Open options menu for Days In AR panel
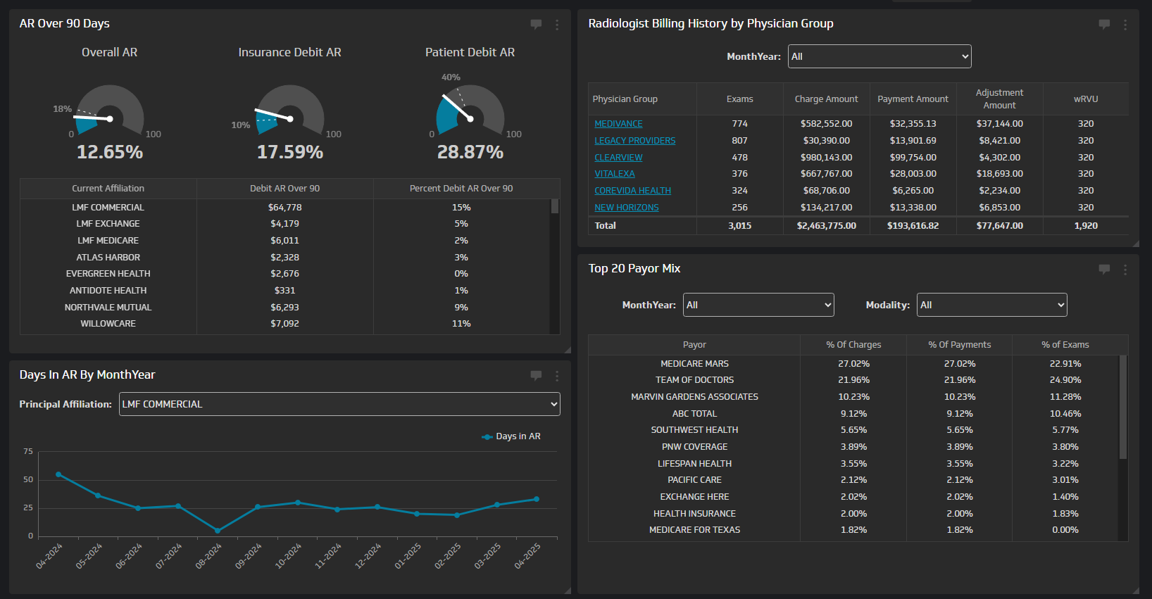Viewport: 1152px width, 599px height. [557, 376]
